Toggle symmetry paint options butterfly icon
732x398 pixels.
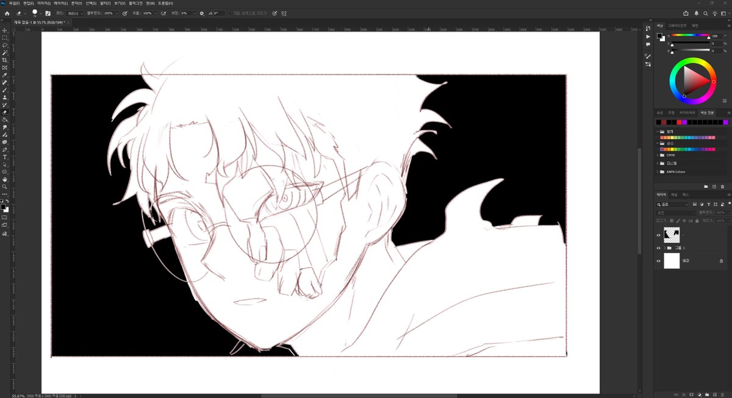284,13
